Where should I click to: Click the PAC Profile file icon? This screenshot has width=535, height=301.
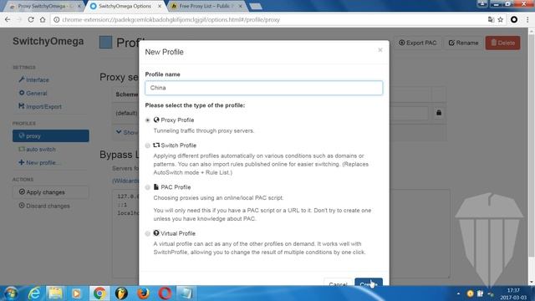156,187
